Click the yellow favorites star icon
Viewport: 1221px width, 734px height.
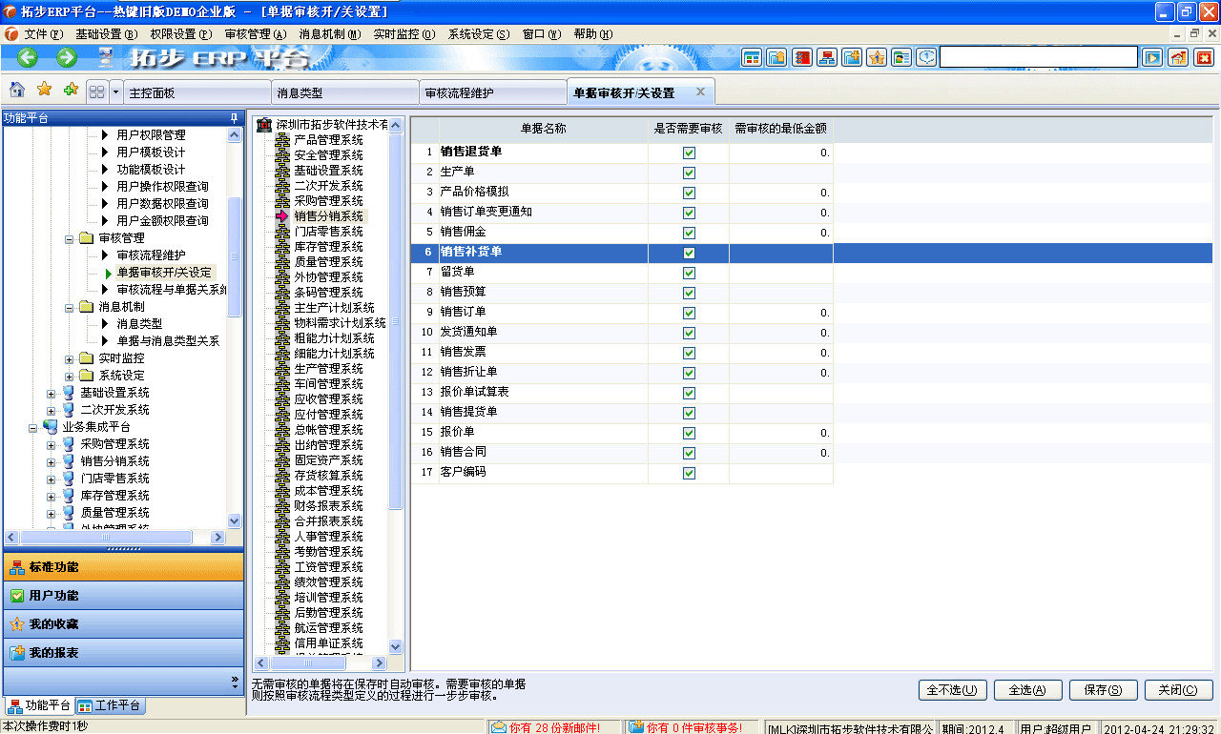[x=42, y=89]
